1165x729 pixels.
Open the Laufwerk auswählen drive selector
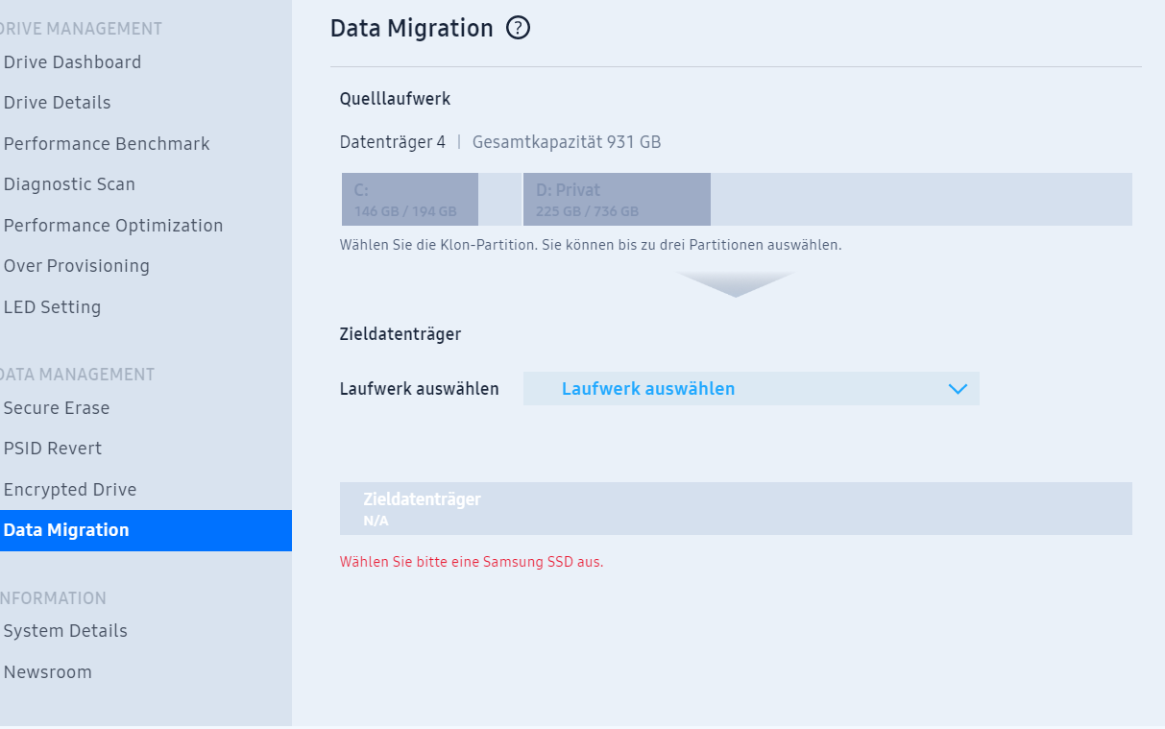pos(751,389)
